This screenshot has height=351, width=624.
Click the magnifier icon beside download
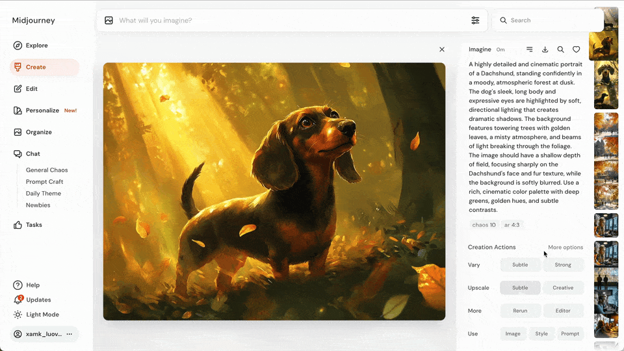tap(560, 49)
